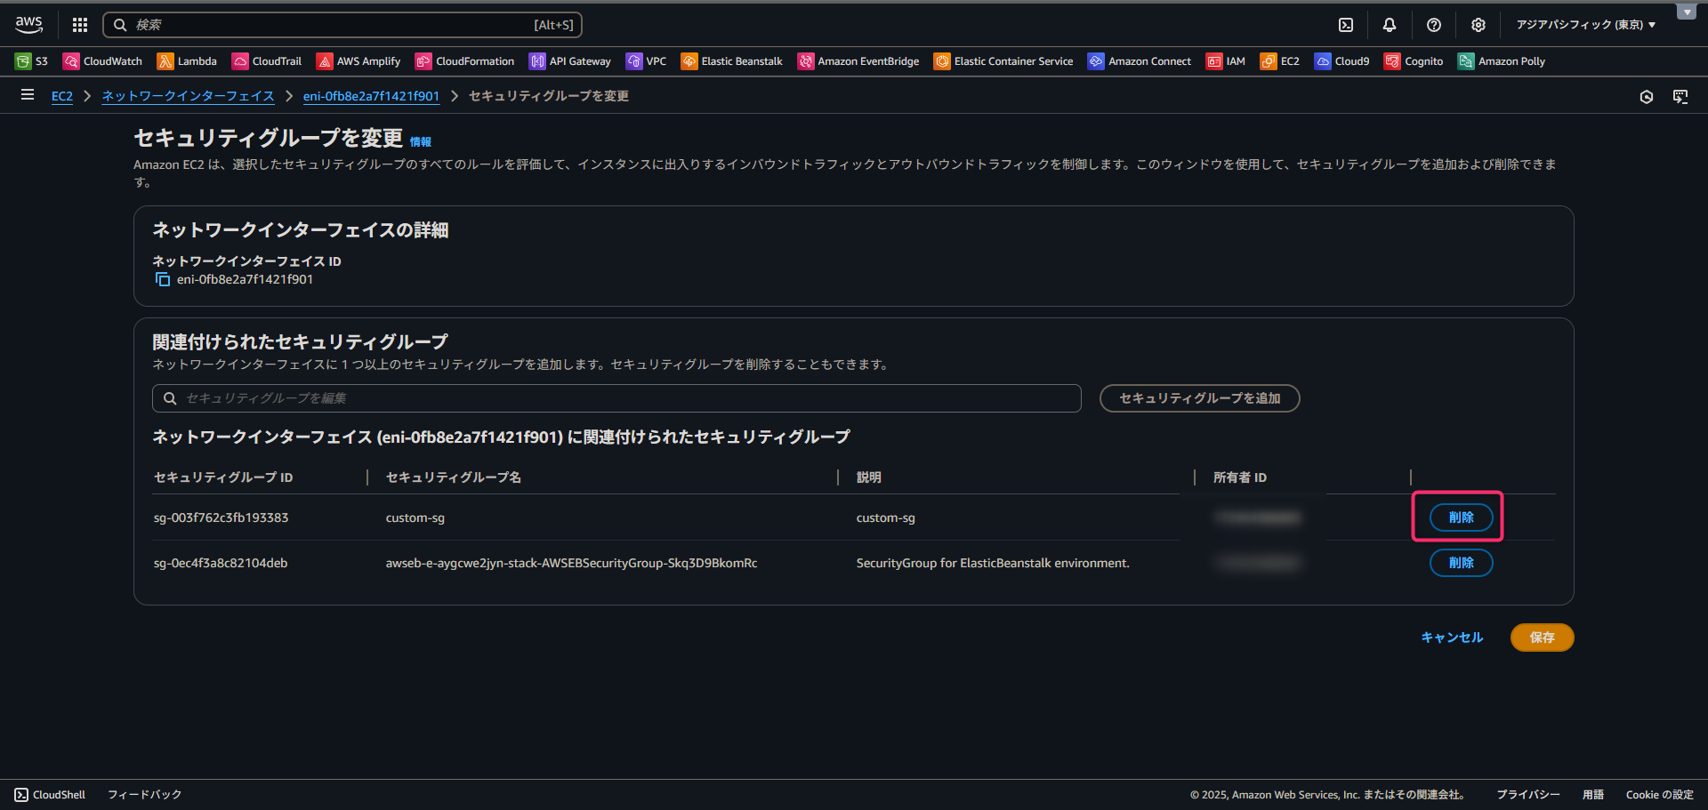1708x810 pixels.
Task: Open Amazon Polly from the favorites bar
Action: pyautogui.click(x=1502, y=61)
